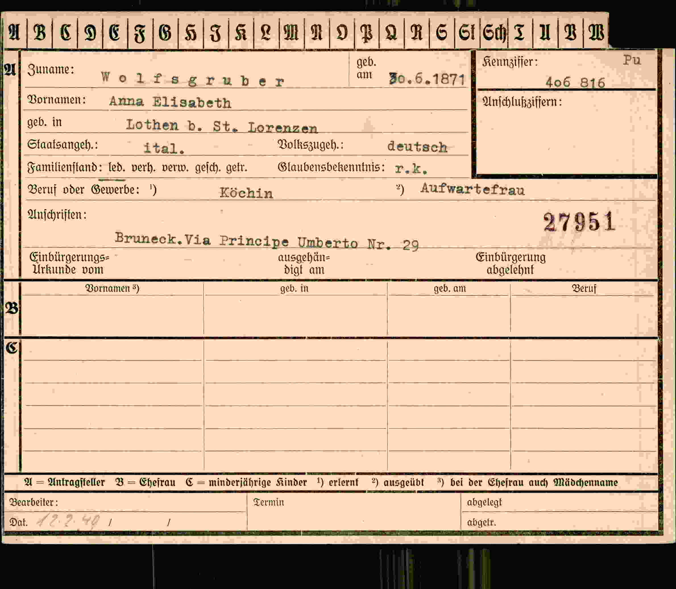Click the 'Glaubensbekenntnis:' label
The height and width of the screenshot is (589, 676).
(331, 167)
